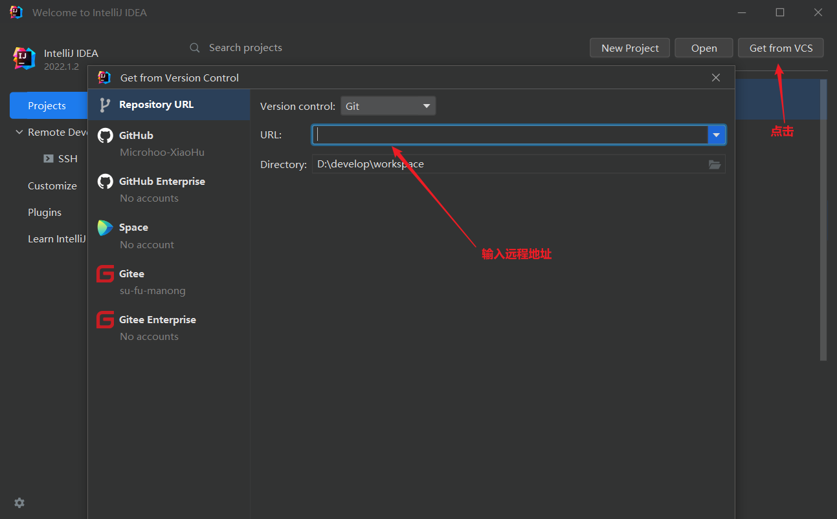Open settings gear in bottom-left corner
This screenshot has height=519, width=837.
point(19,503)
